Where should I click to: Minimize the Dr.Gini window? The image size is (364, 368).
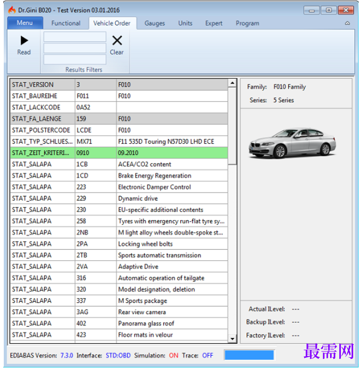[312, 10]
